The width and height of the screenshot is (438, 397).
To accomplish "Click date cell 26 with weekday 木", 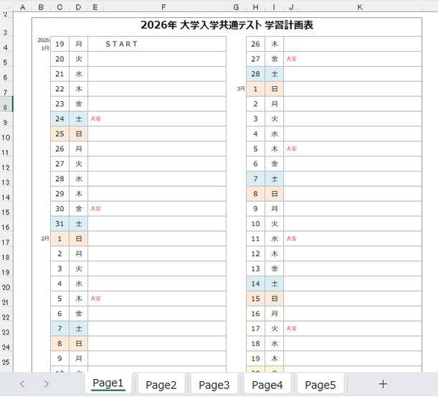I will pos(255,44).
